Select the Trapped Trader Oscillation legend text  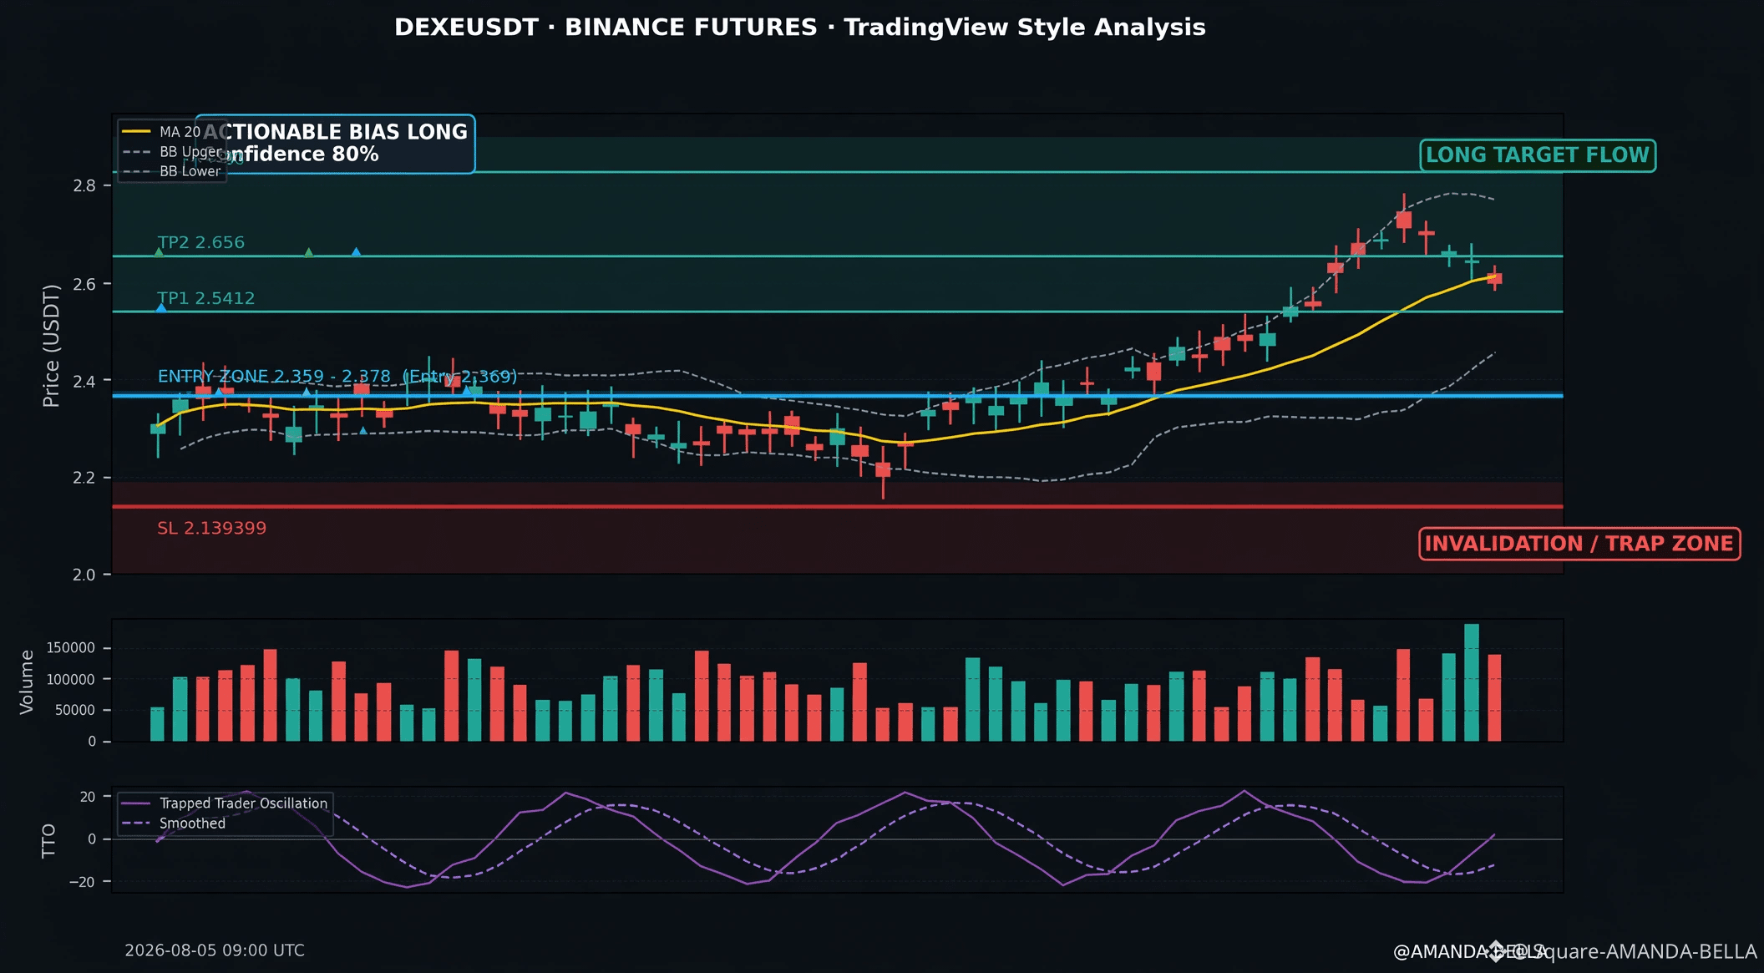pos(244,803)
